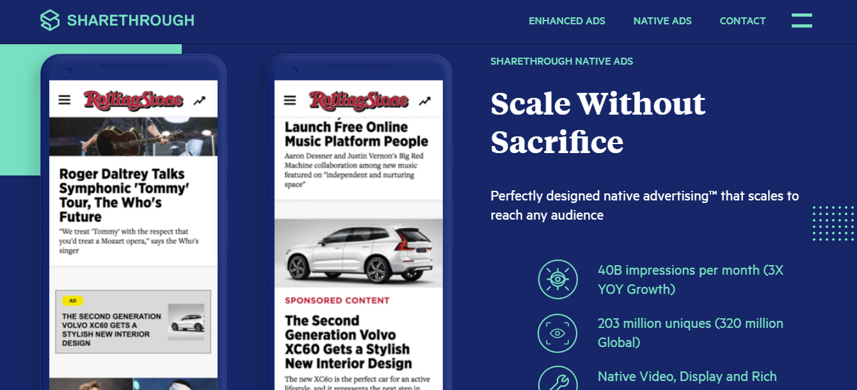Click the impressions eye-burst icon

pyautogui.click(x=557, y=279)
